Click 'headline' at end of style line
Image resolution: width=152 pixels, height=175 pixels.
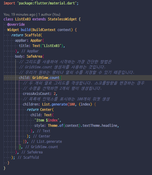pos(109,126)
